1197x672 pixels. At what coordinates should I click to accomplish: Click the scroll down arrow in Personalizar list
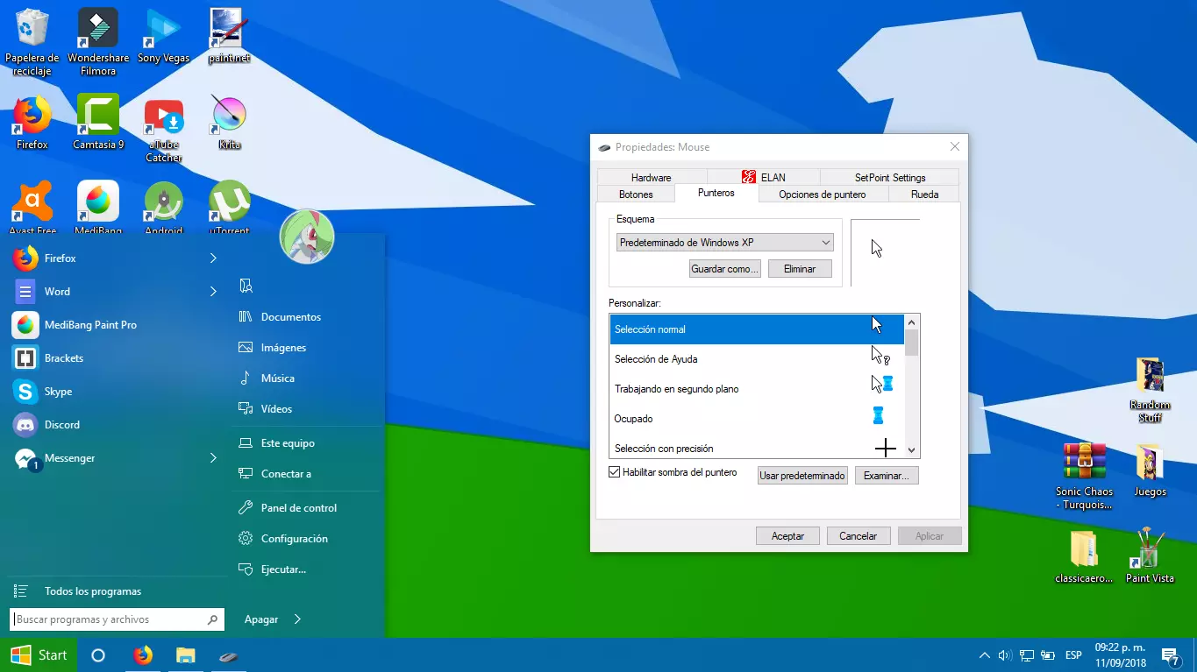(x=911, y=449)
